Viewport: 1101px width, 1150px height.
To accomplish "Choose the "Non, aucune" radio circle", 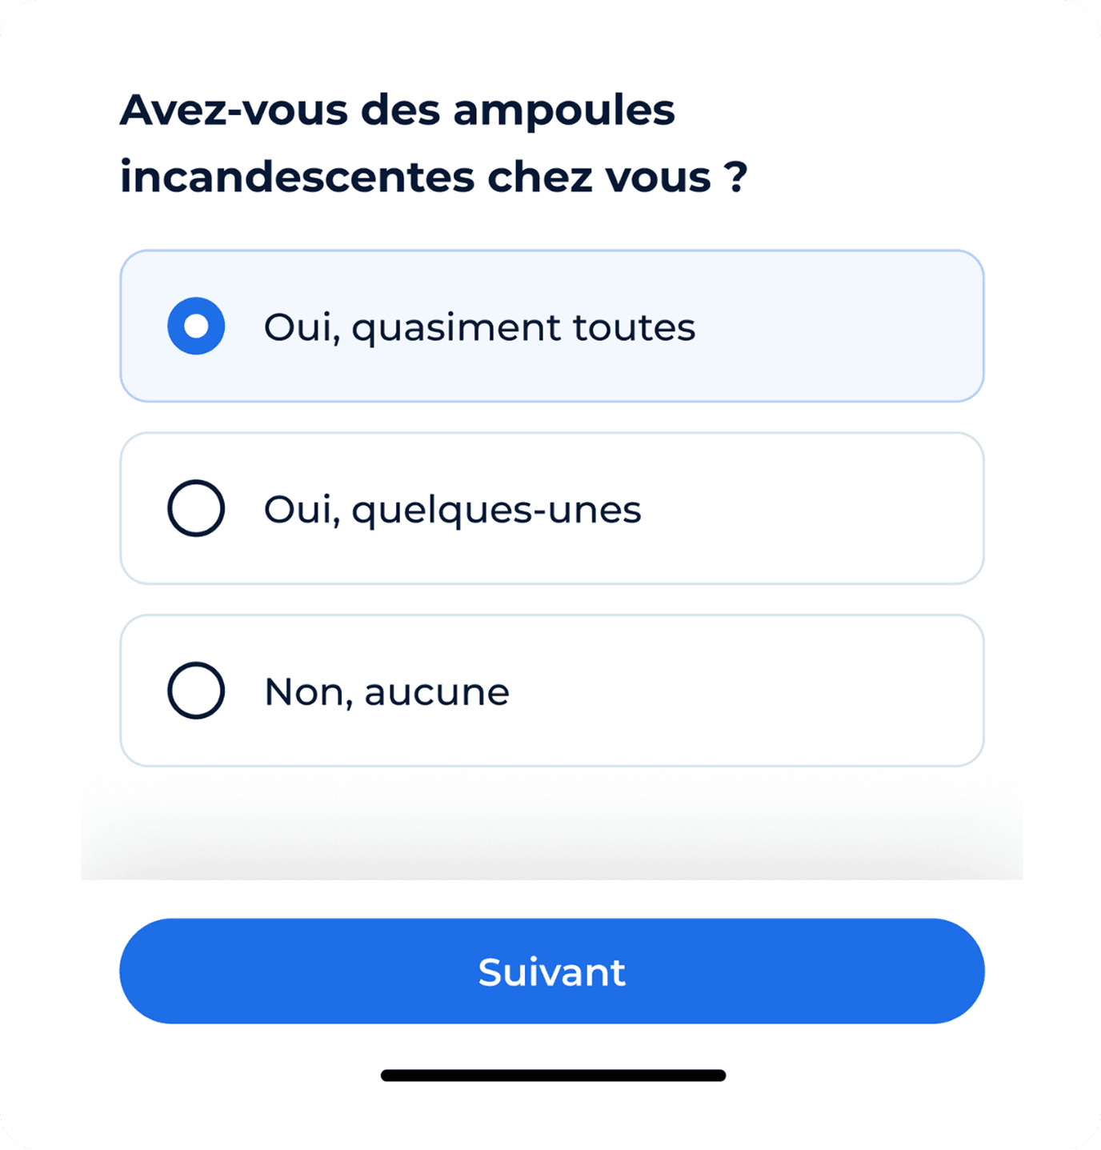I will [x=196, y=691].
